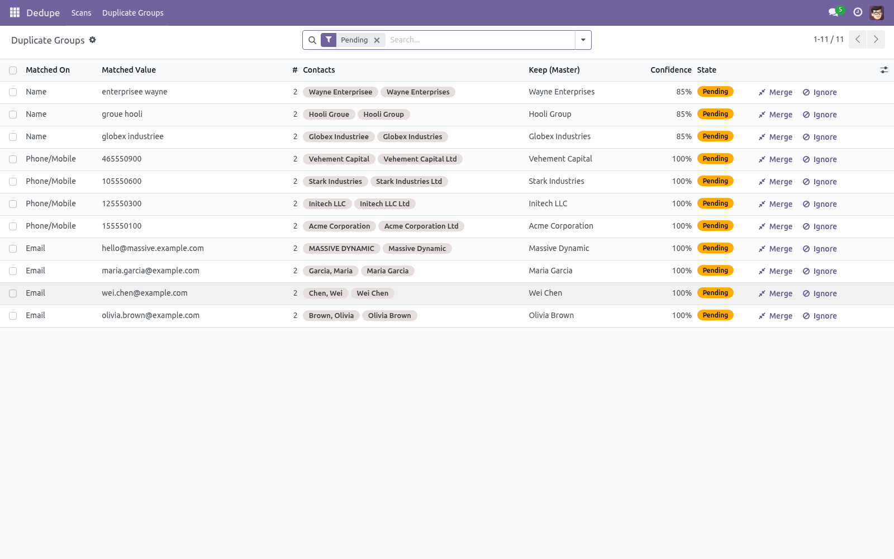Remove the Pending filter tag
This screenshot has width=894, height=559.
[x=377, y=40]
